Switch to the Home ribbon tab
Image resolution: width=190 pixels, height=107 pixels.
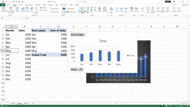9,5
